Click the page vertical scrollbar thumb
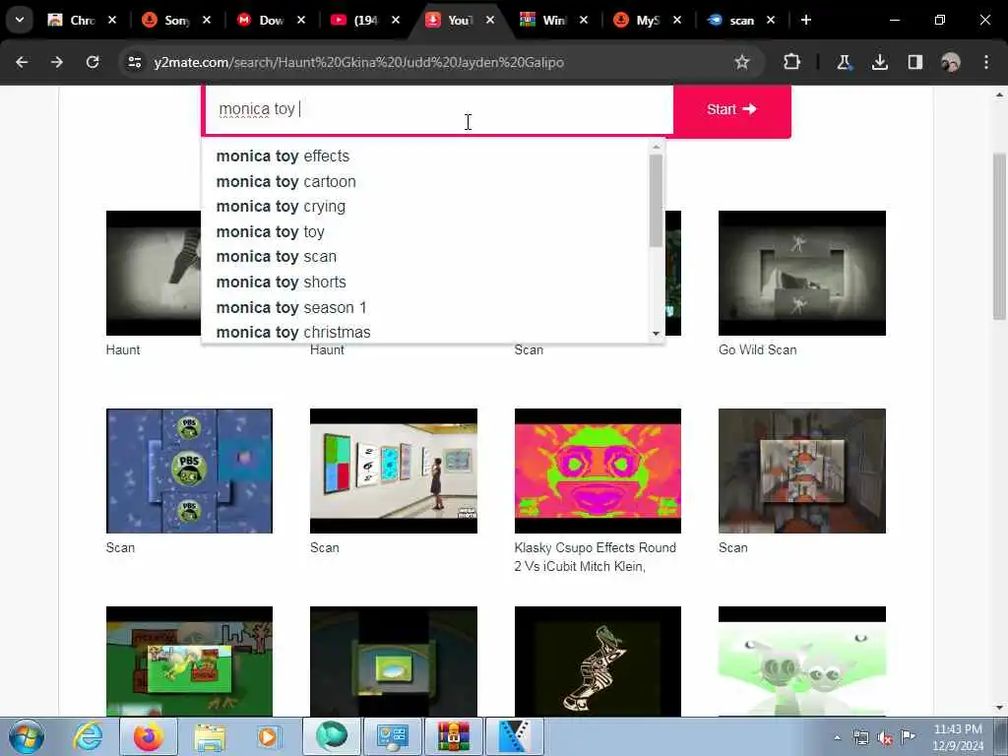1008x756 pixels. point(999,236)
